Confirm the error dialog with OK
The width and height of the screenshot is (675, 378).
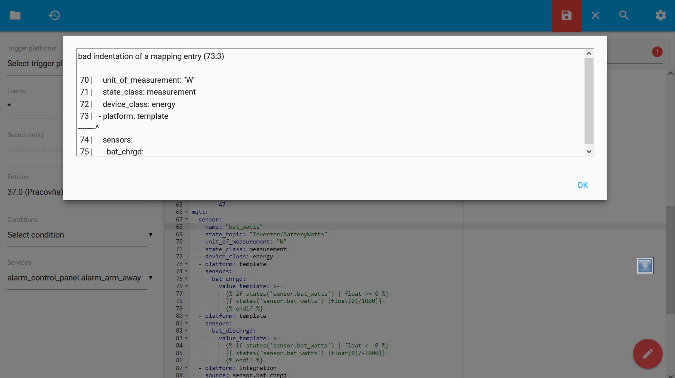pyautogui.click(x=582, y=185)
